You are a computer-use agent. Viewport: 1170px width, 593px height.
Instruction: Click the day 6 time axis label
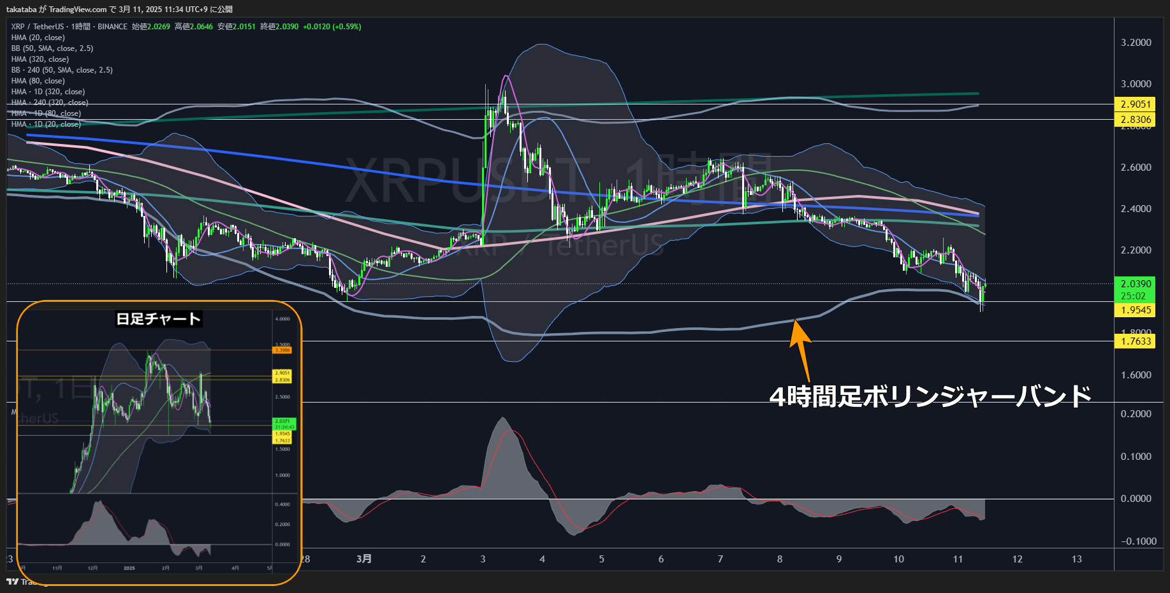(661, 559)
